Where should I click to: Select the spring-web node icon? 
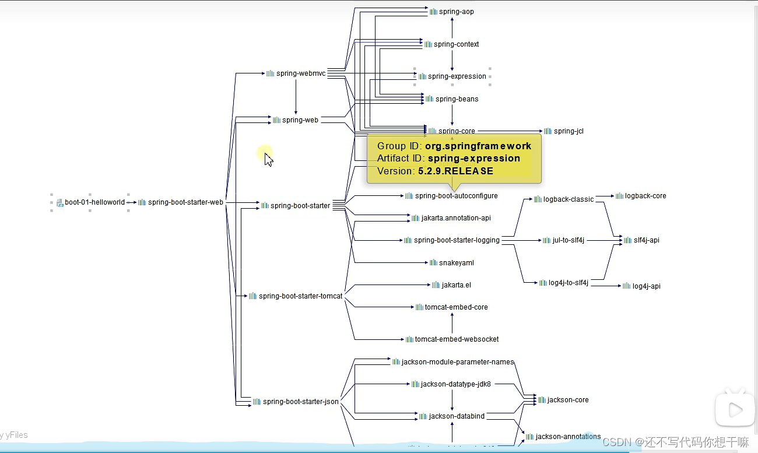[x=276, y=120]
